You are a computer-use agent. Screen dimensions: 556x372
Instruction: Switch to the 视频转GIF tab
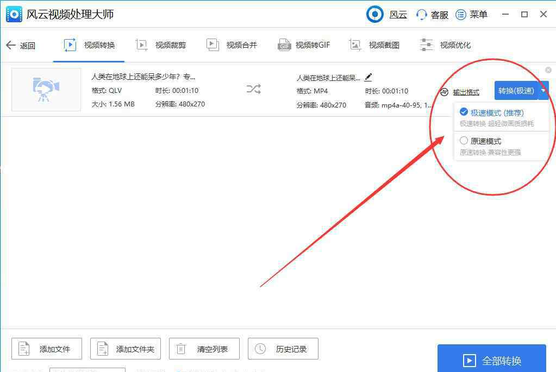click(303, 46)
